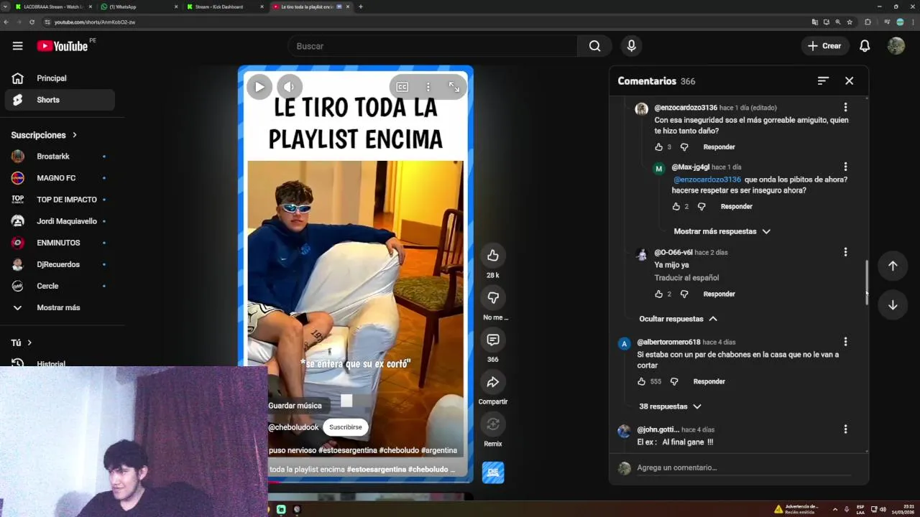Open the notifications bell

coord(865,46)
